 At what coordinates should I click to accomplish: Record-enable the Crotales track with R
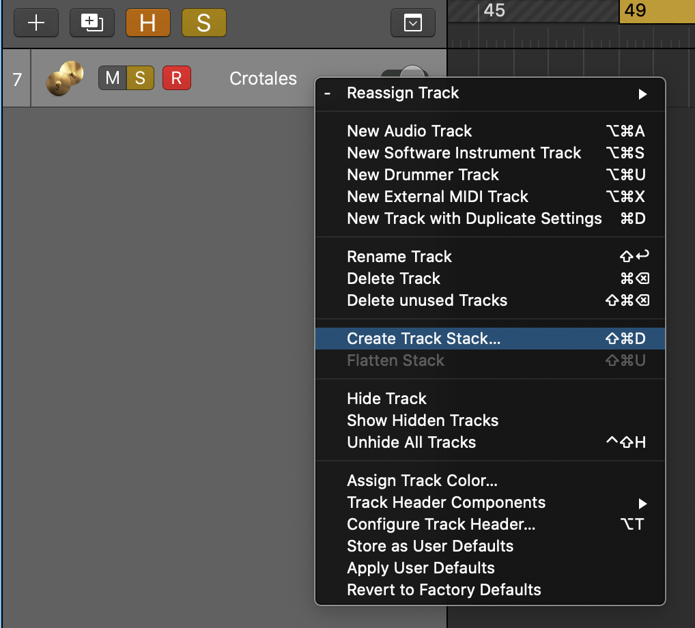pos(176,78)
